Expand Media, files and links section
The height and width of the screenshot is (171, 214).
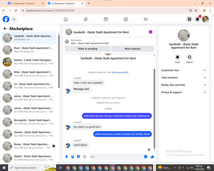(x=184, y=85)
